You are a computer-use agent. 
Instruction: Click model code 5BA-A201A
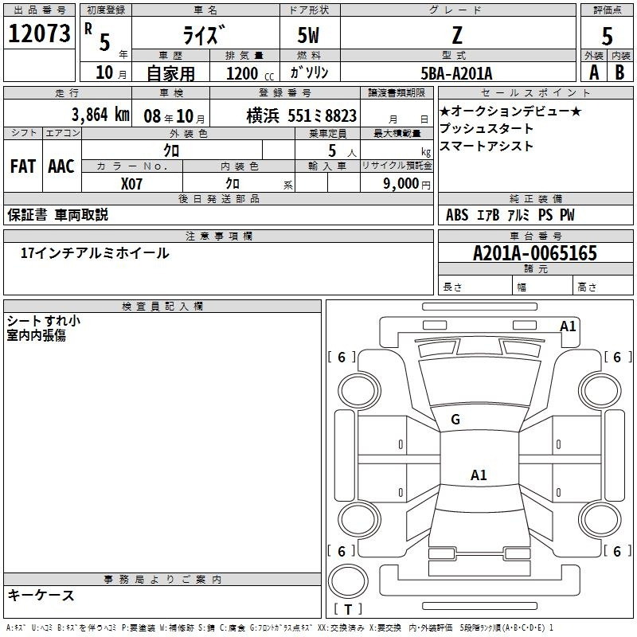coord(456,73)
